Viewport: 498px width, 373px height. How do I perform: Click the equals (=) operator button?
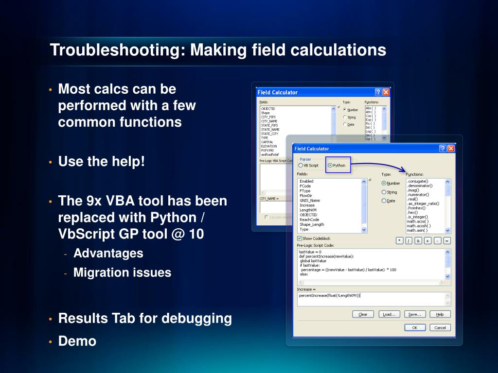[x=447, y=241]
